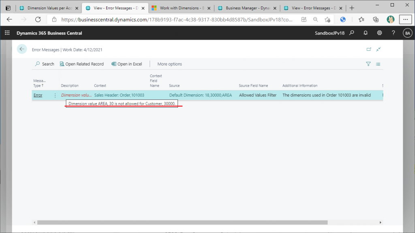Reload the page with the refresh icon
The image size is (415, 233).
(38, 19)
